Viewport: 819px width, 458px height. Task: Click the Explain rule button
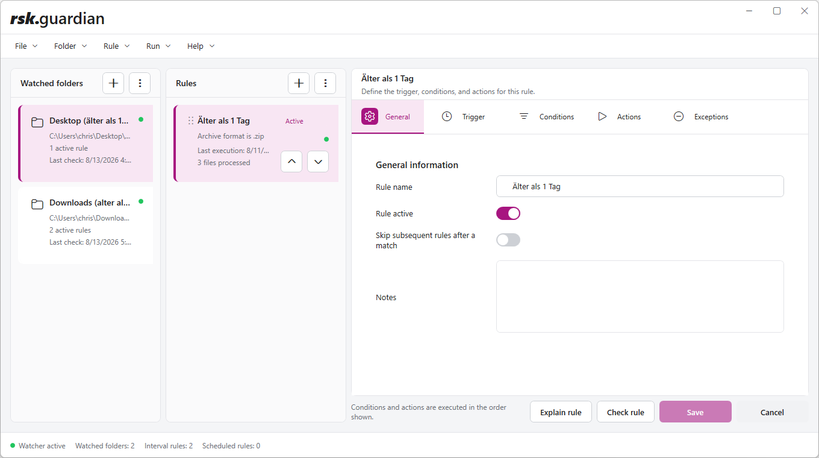coord(561,412)
